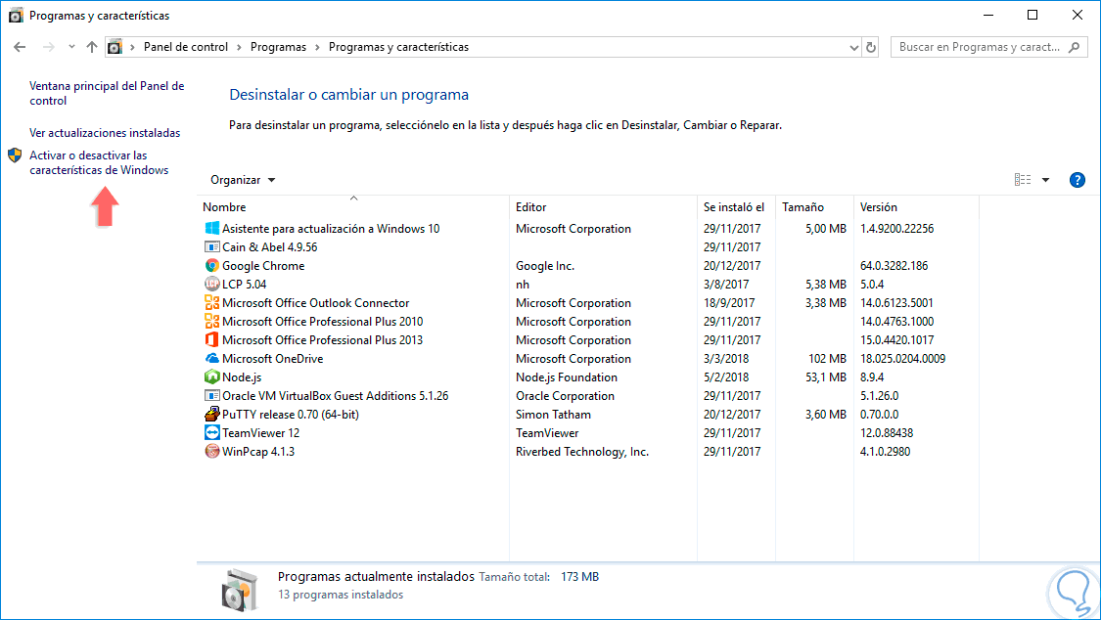Select Cain & Abel 4.9.56 entry
1101x620 pixels.
pos(270,246)
